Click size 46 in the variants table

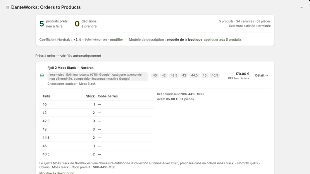(x=45, y=146)
